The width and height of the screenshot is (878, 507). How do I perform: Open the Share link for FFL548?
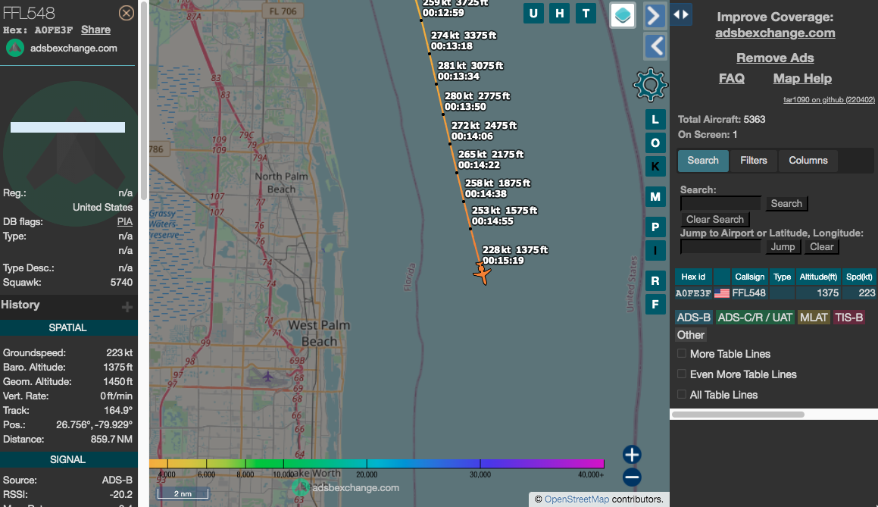point(95,30)
